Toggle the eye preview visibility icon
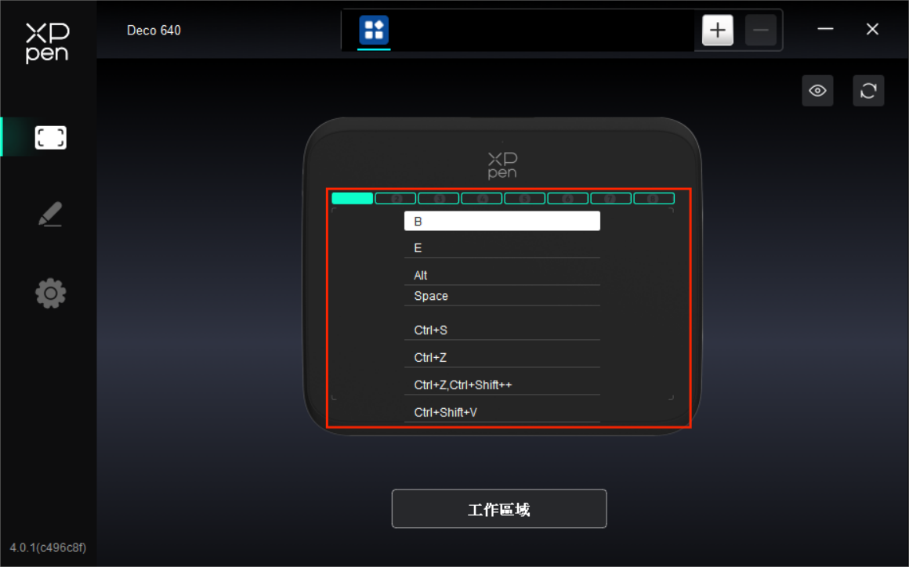 [817, 91]
